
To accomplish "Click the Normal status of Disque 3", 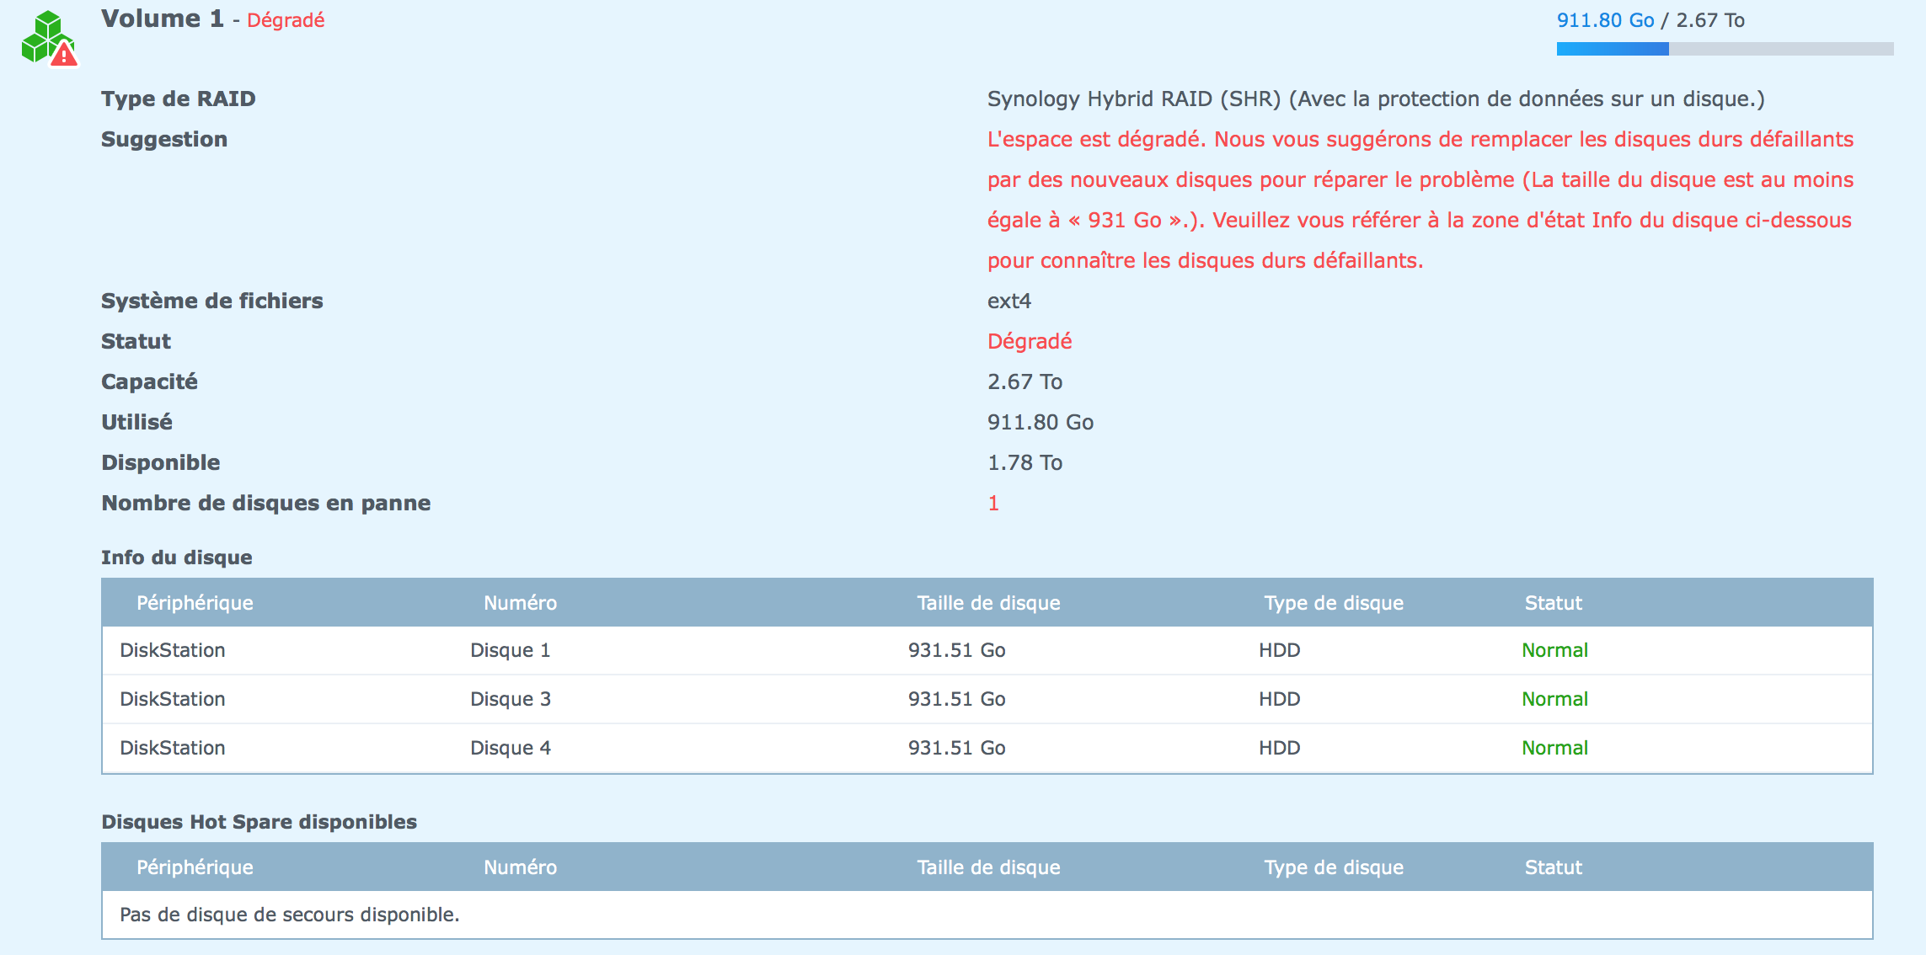I will point(1554,699).
